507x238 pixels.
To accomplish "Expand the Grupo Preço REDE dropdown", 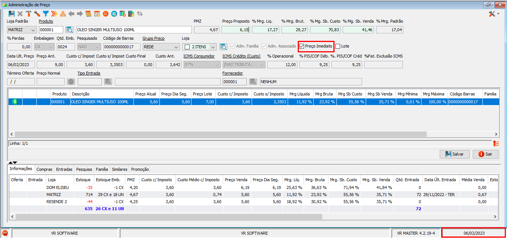I will tap(175, 47).
